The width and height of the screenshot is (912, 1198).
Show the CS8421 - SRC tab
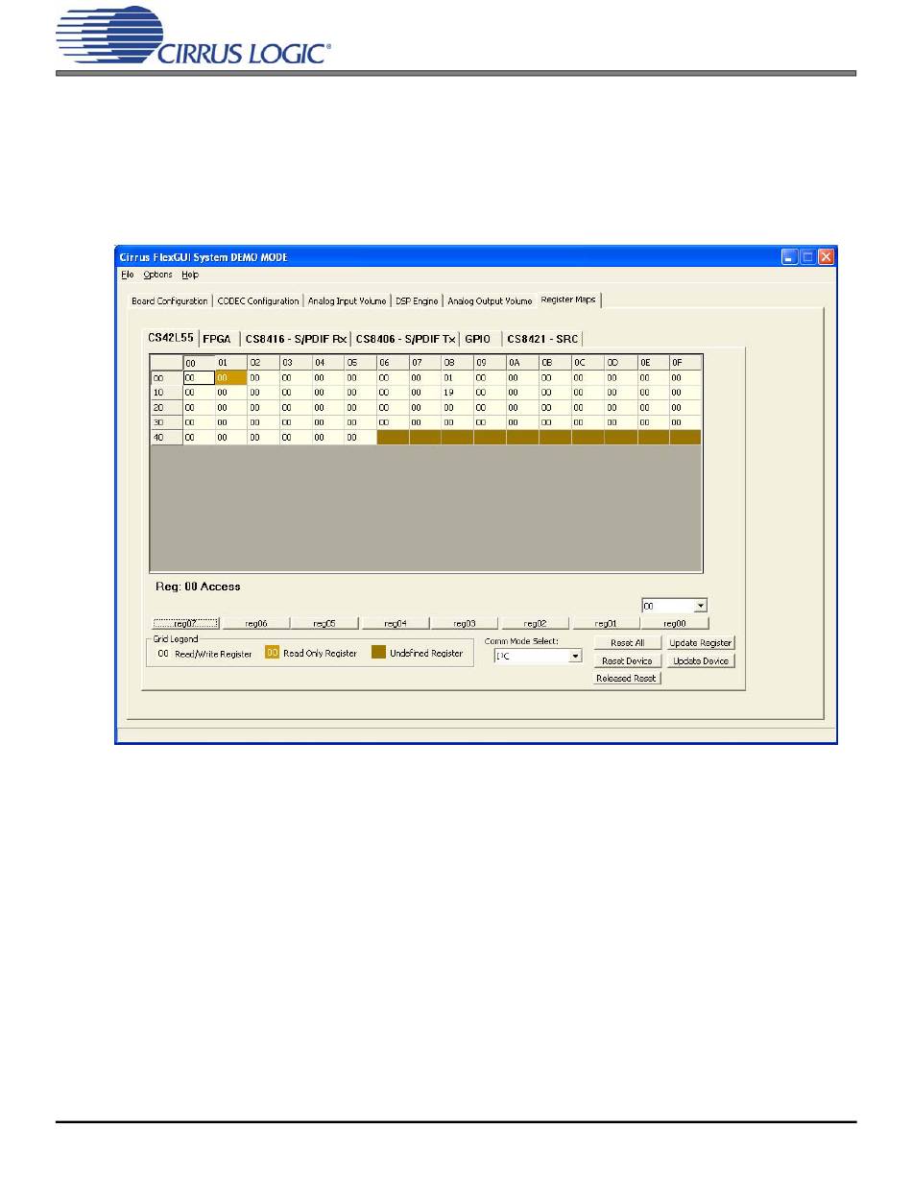pos(541,339)
